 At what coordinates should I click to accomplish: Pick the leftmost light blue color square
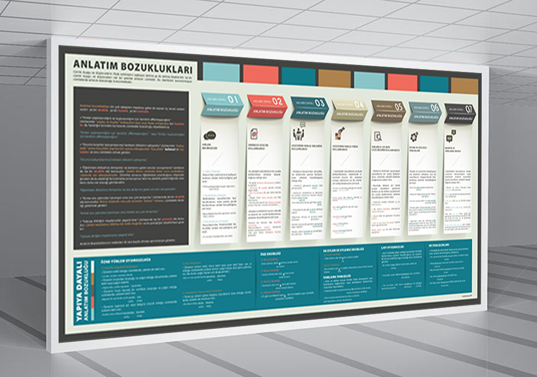click(221, 73)
